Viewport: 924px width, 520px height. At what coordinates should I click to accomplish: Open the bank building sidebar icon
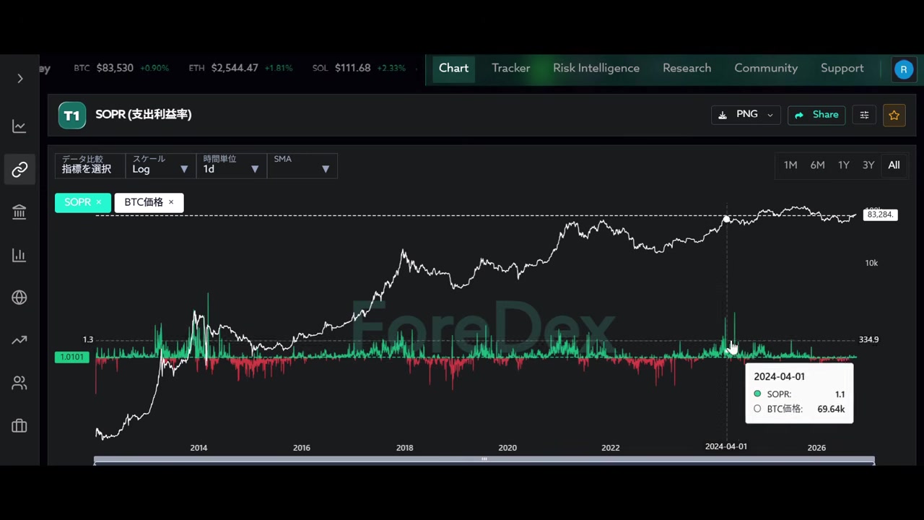coord(19,212)
